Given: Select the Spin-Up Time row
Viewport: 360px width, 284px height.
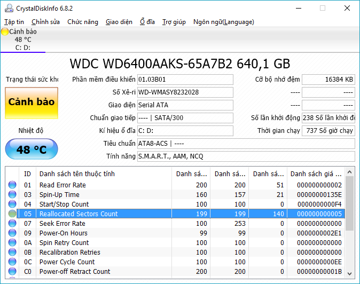Looking at the screenshot, I should coord(175,194).
